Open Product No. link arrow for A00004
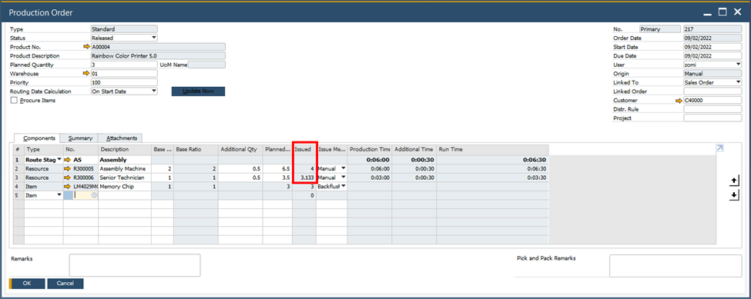This screenshot has height=299, width=751. tap(86, 47)
